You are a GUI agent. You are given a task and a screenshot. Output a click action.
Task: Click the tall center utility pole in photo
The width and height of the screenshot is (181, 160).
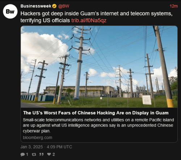[79, 63]
